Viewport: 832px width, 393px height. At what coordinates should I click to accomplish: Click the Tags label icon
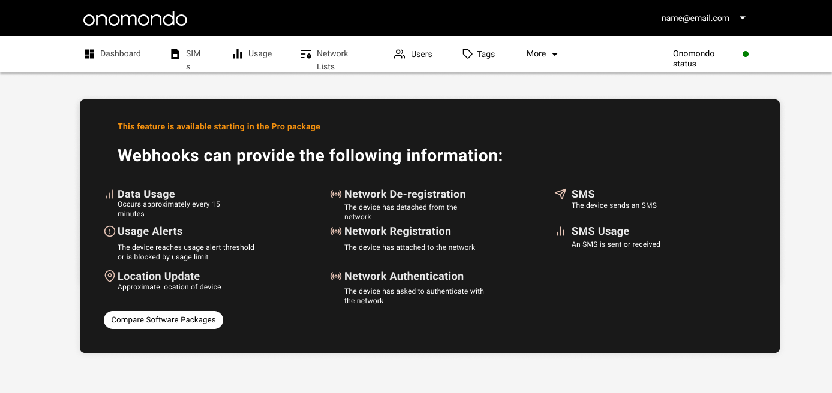468,54
